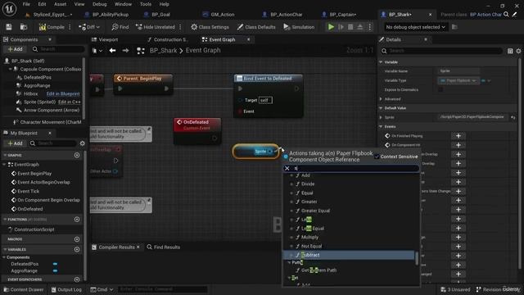524x295 pixels.
Task: Expand the Advanced section in Details
Action: 381,99
